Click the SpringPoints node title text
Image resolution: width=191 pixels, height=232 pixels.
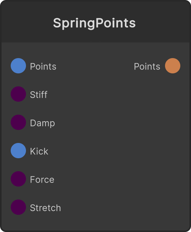tap(94, 23)
